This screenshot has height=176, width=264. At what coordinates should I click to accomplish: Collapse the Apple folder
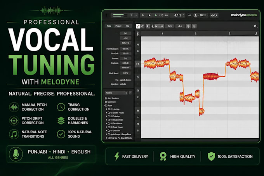click(x=104, y=106)
